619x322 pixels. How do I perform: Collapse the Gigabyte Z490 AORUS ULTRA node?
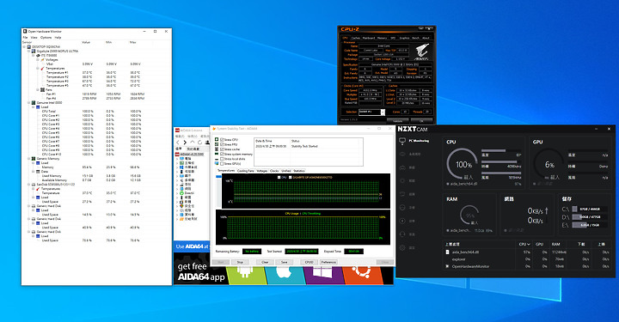pos(29,52)
